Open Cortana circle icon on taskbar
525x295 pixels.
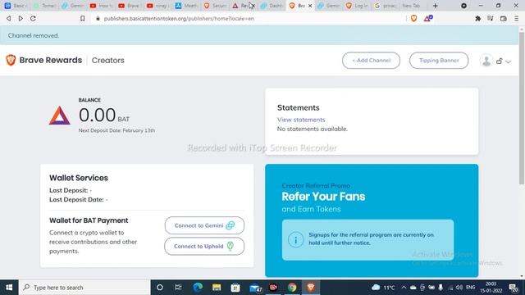(x=160, y=288)
